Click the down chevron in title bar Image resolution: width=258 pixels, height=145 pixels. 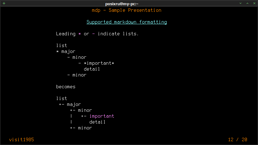(x=240, y=3)
